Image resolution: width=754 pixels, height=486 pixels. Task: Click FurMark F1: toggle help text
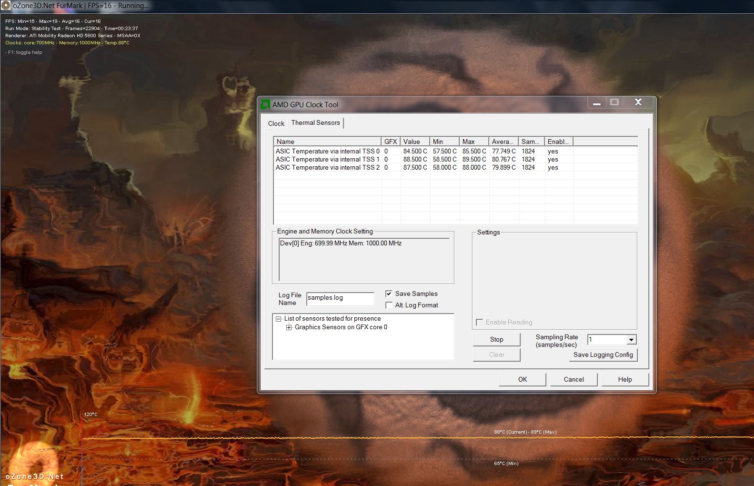(24, 52)
